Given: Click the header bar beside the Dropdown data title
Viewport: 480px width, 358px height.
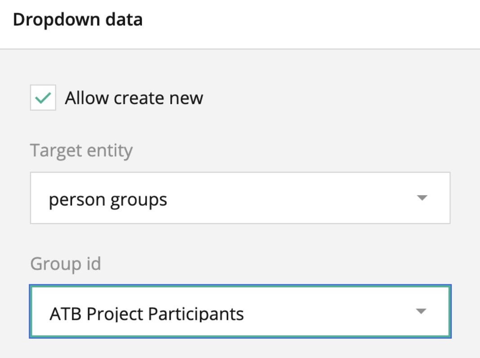Looking at the screenshot, I should 306,22.
